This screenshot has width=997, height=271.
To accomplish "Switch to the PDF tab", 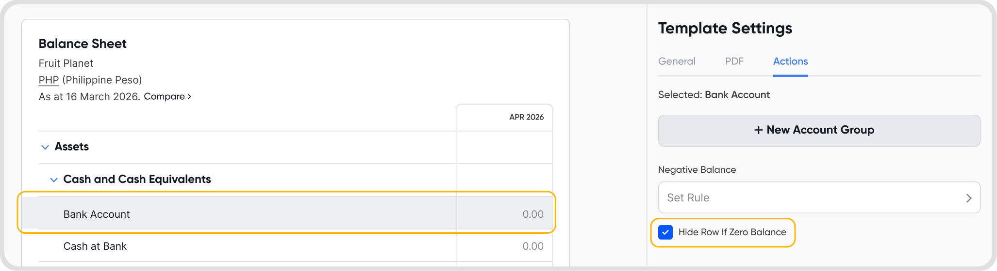I will (734, 61).
